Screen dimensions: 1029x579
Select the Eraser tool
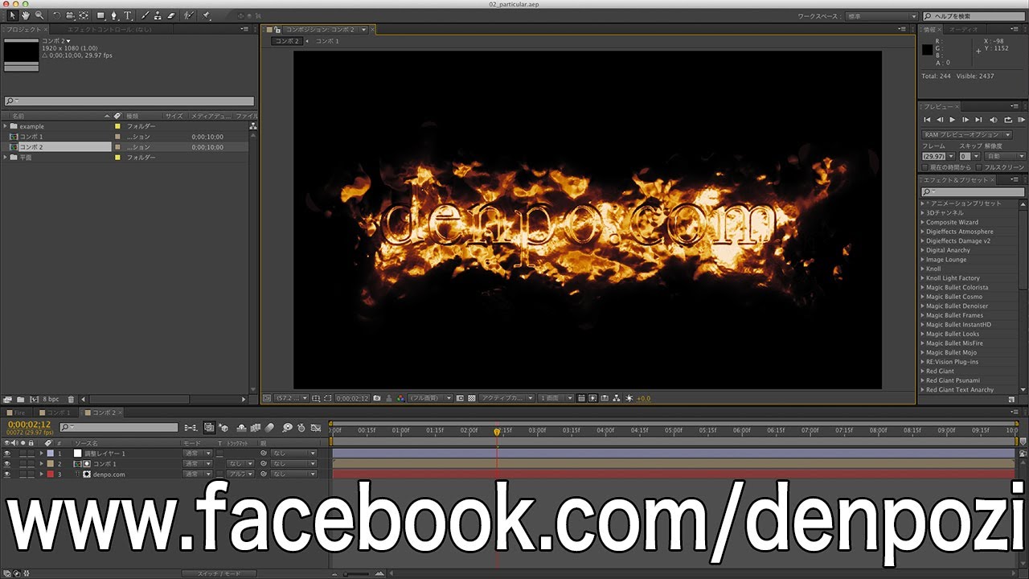click(x=171, y=15)
